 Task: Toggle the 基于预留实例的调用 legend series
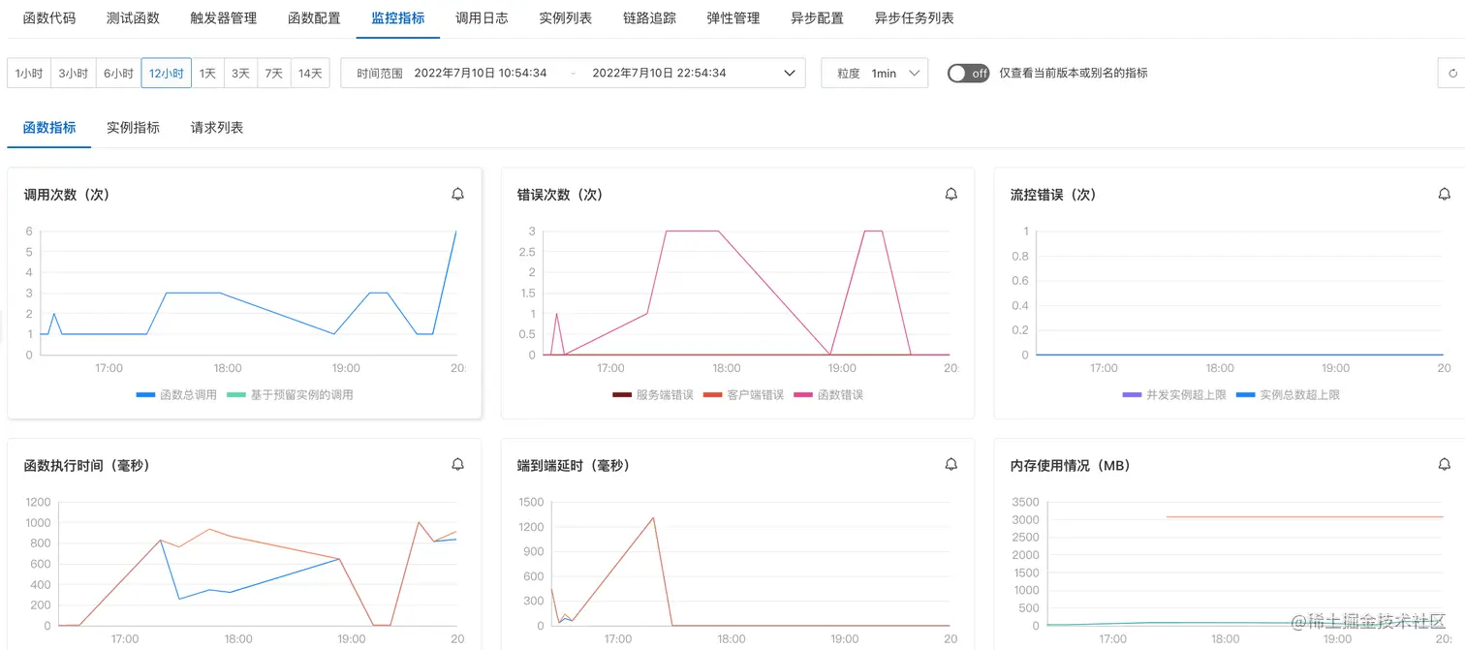tap(290, 395)
